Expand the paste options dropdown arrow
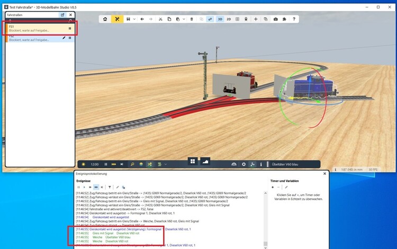397x249 pixels. click(x=183, y=19)
